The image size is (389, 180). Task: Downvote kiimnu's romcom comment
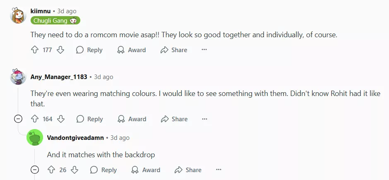(x=60, y=50)
